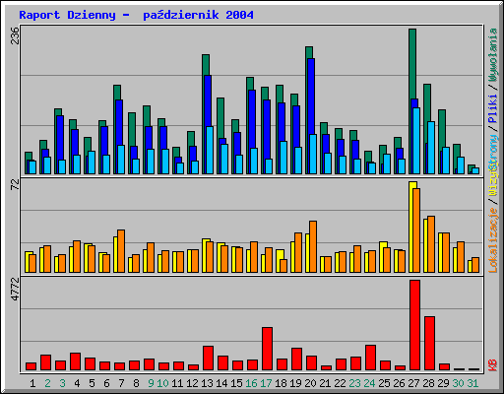Click the dark blue files bar for day 7
The height and width of the screenshot is (394, 504).
(119, 123)
